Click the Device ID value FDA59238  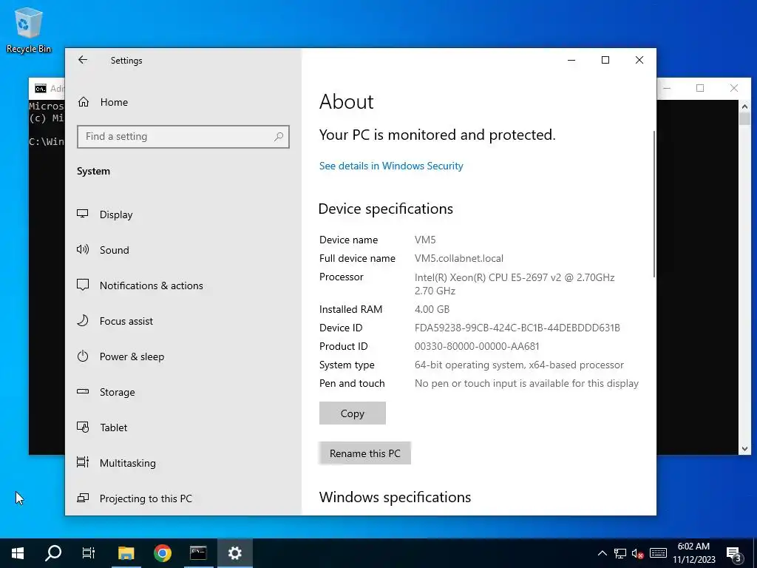coord(517,328)
